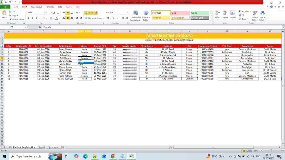Image resolution: width=285 pixels, height=160 pixels.
Task: Open the Name Box dropdown arrow
Action: pyautogui.click(x=25, y=27)
